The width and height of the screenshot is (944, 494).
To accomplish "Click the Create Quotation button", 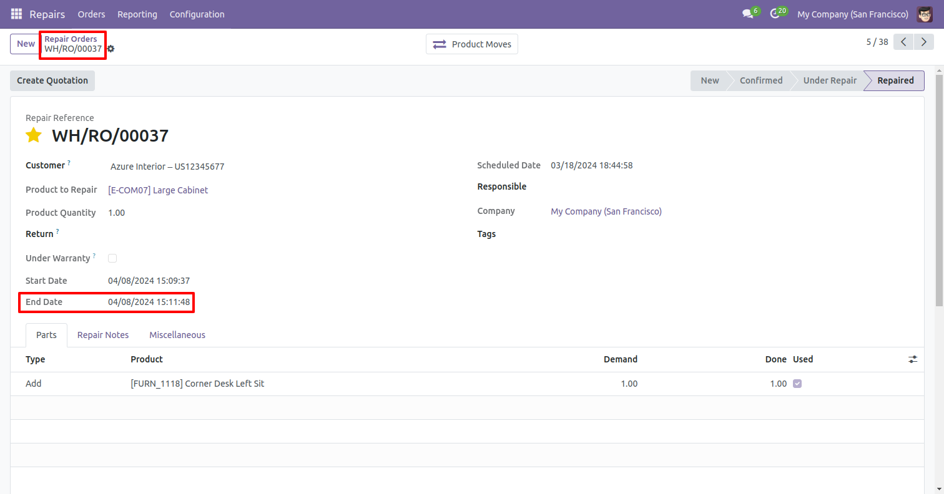I will click(x=52, y=80).
